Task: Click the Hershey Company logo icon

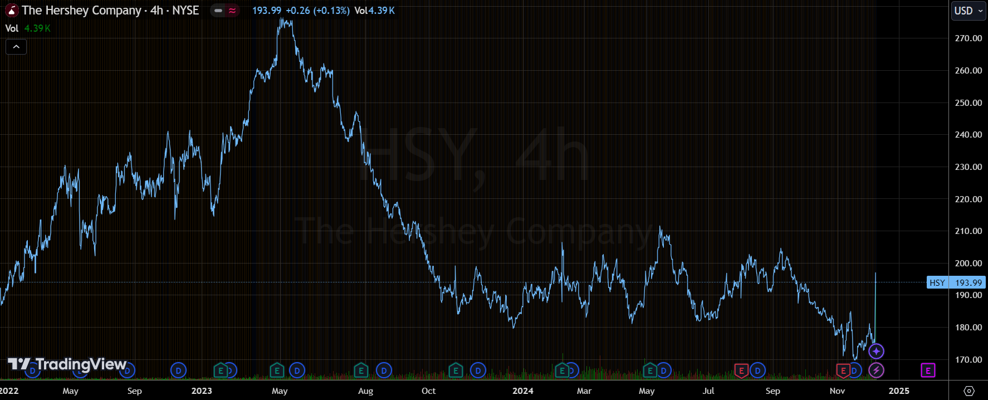Action: pyautogui.click(x=11, y=10)
